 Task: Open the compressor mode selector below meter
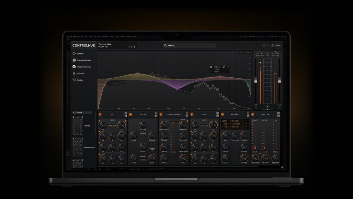coord(173,152)
